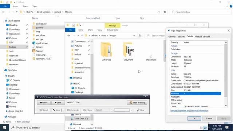Select the gallerie folder in htdocs
The height and width of the screenshot is (131, 233).
pos(39,28)
